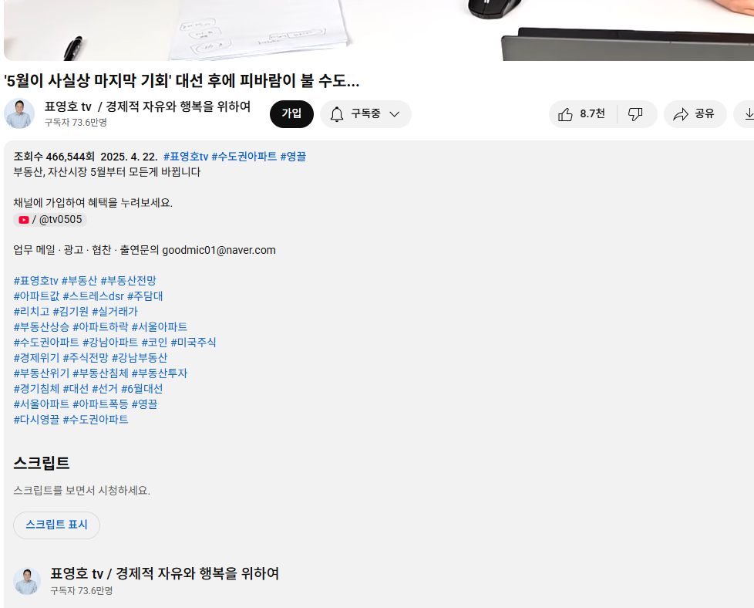Click the #김기원 hashtag
Screen dimensions: 754x608
click(x=71, y=312)
